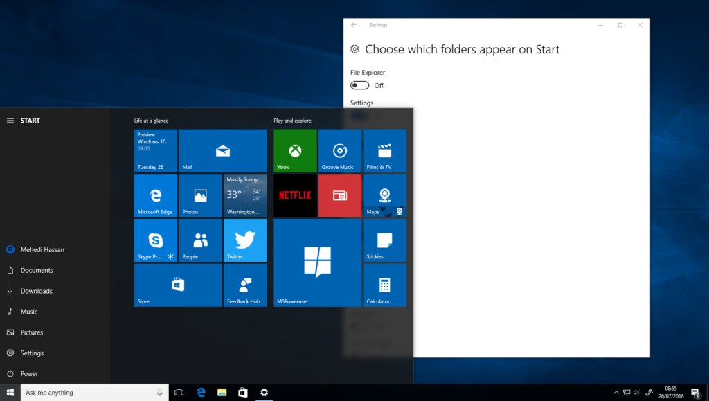Launch Microsoft Edge tile

(x=156, y=195)
